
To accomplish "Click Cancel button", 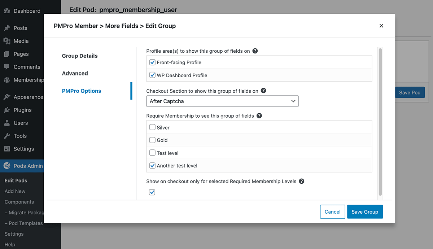I will click(x=332, y=212).
